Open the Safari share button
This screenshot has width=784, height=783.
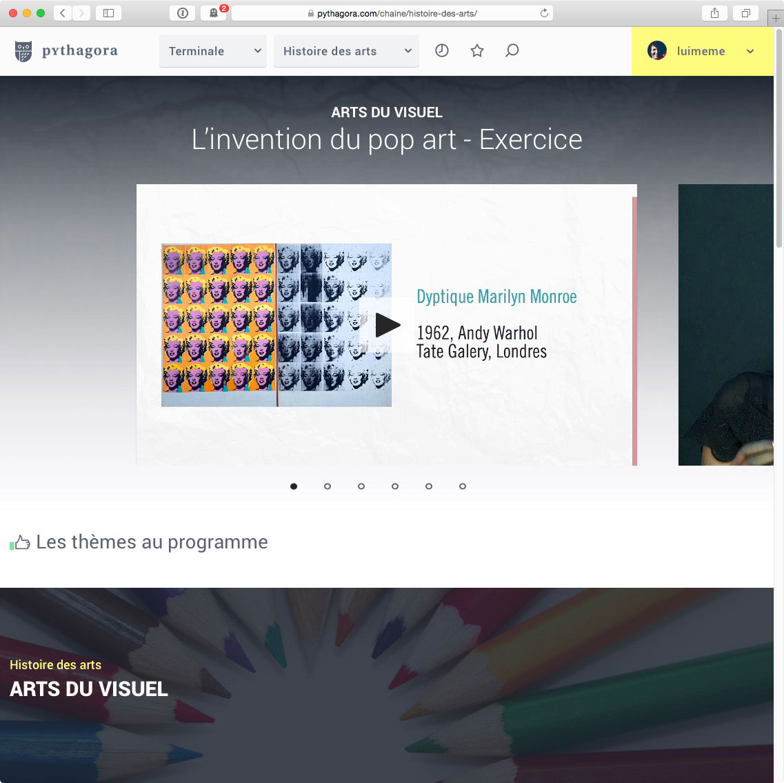point(714,13)
